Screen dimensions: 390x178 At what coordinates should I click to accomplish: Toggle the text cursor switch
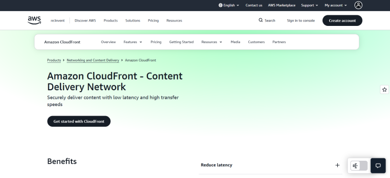click(359, 166)
